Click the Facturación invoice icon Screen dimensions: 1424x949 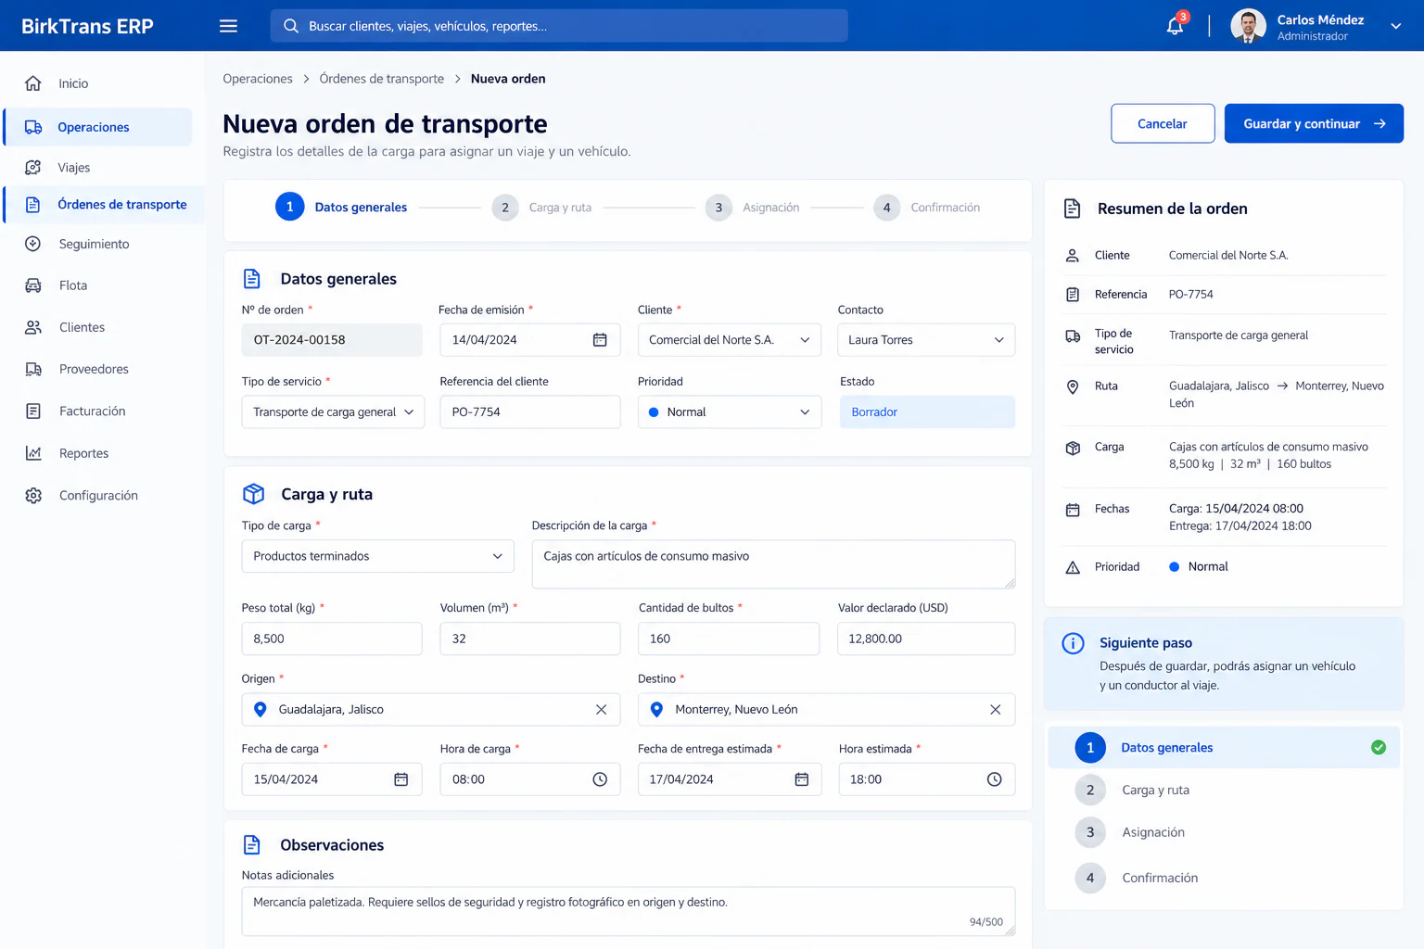click(x=33, y=411)
